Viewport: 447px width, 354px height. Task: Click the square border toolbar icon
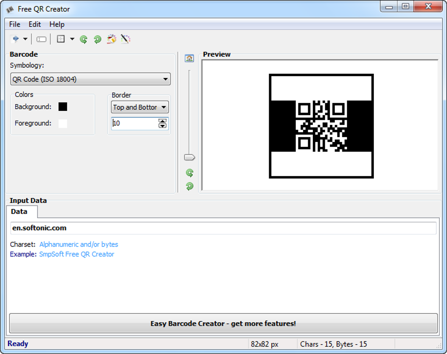click(61, 39)
